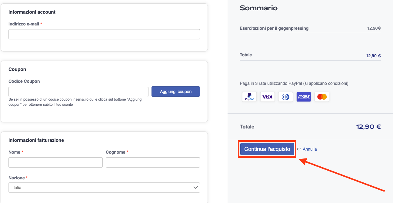393x203 pixels.
Task: Click the PayPal 3 rate installments text
Action: [294, 83]
